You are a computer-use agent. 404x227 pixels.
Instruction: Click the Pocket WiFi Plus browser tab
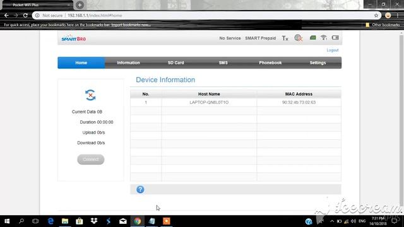click(37, 5)
